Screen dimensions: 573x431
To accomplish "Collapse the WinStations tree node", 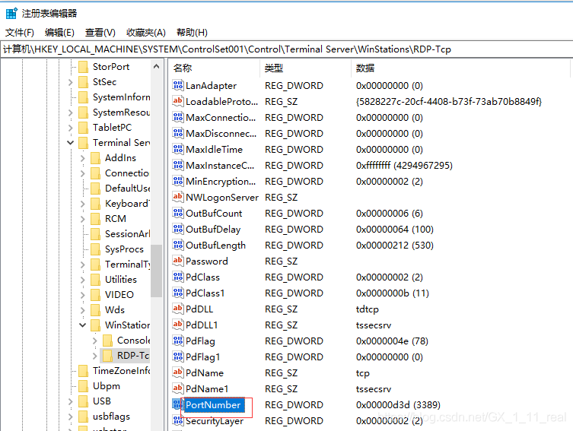I will [83, 325].
